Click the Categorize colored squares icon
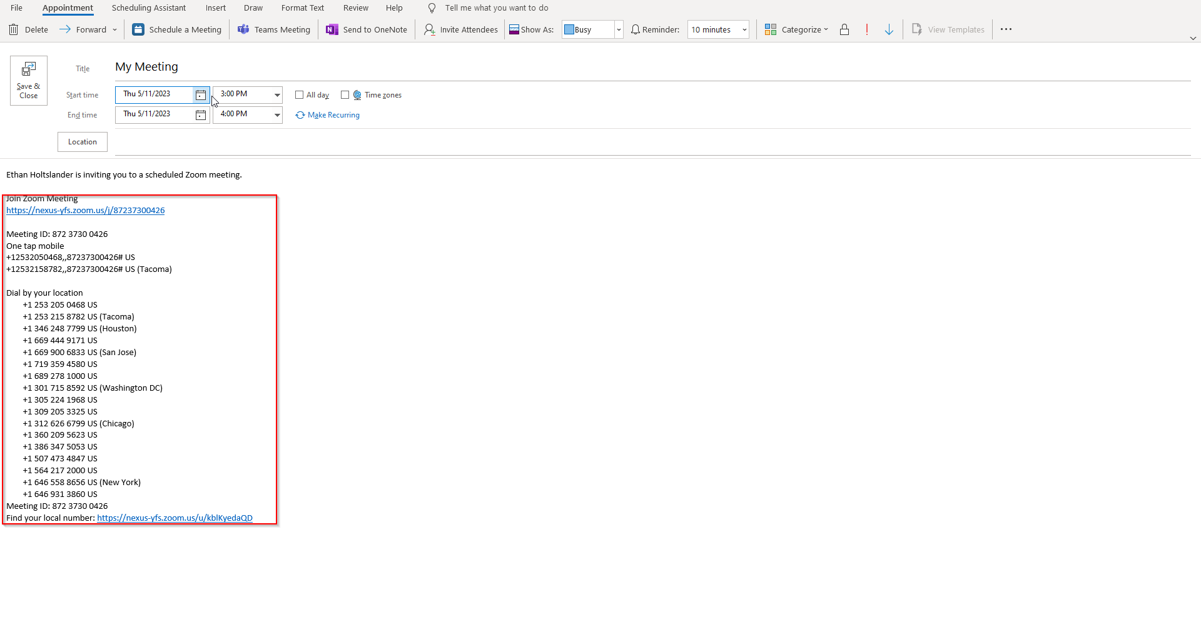This screenshot has width=1201, height=617. pyautogui.click(x=771, y=29)
